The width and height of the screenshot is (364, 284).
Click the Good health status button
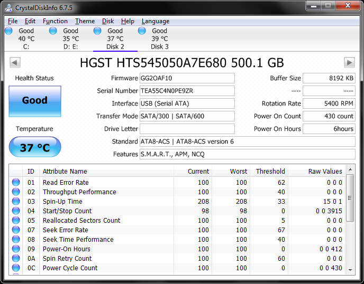tap(35, 101)
